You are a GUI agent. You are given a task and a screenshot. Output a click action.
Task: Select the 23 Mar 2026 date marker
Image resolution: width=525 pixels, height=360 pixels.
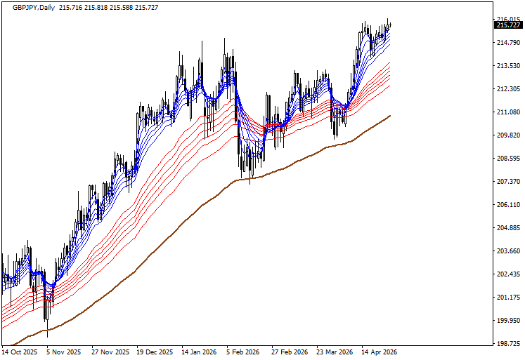[x=335, y=352]
